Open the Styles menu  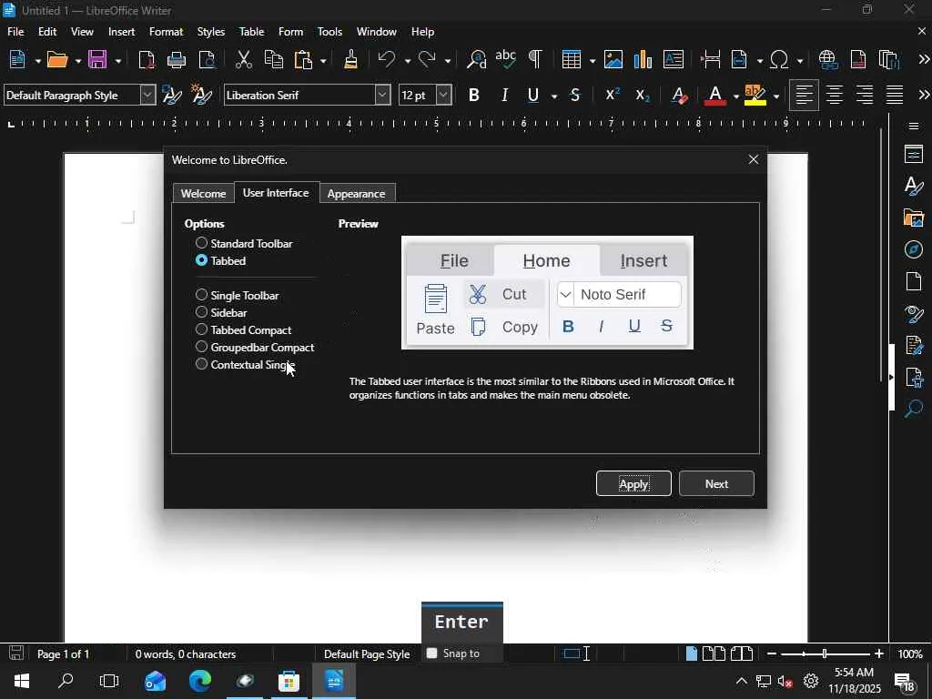pos(210,32)
